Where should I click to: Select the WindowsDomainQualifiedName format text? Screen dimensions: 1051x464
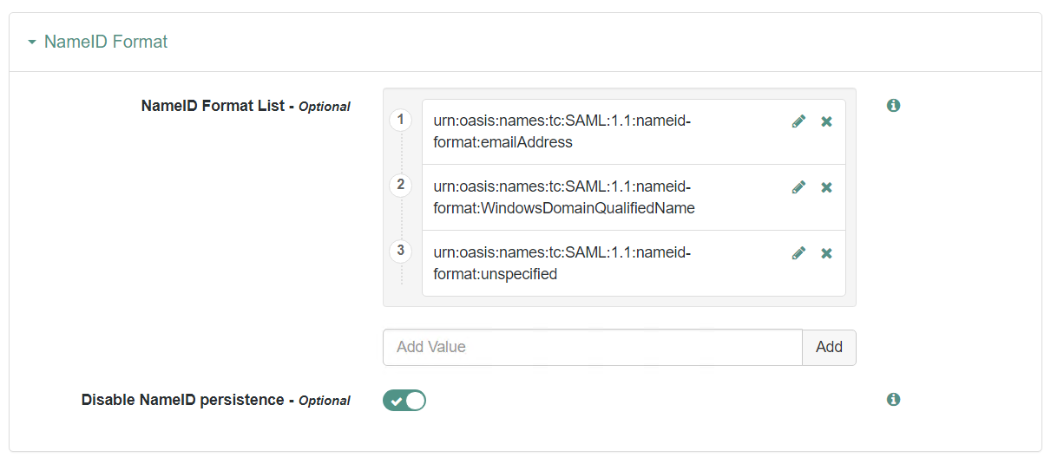point(564,198)
